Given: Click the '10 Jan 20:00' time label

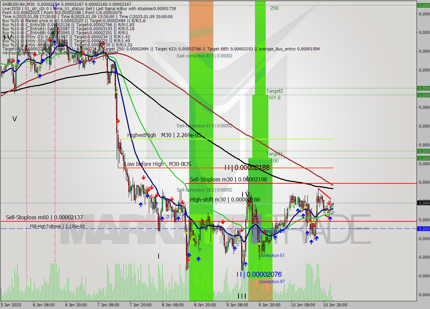Looking at the screenshot, I should 335,305.
